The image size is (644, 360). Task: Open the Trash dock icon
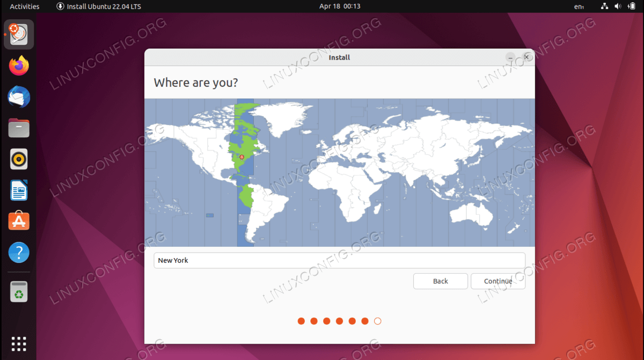coord(19,292)
